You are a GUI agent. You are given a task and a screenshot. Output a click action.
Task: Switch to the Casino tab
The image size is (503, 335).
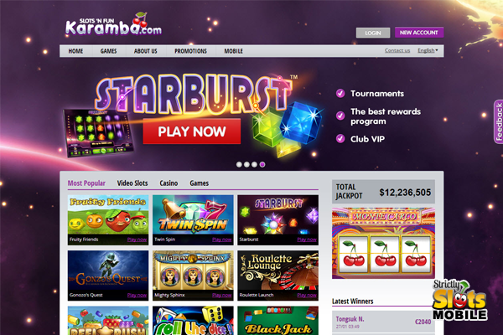169,183
